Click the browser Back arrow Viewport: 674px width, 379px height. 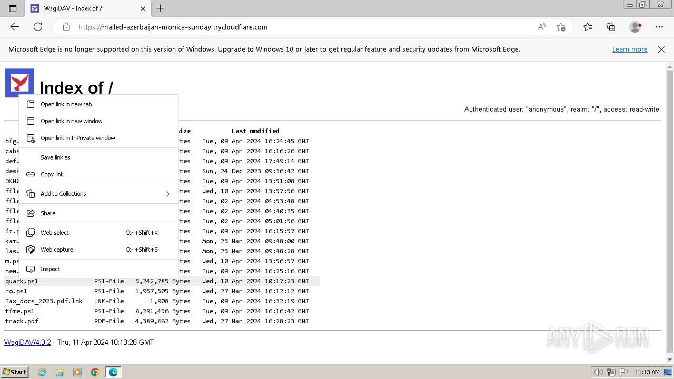[15, 27]
